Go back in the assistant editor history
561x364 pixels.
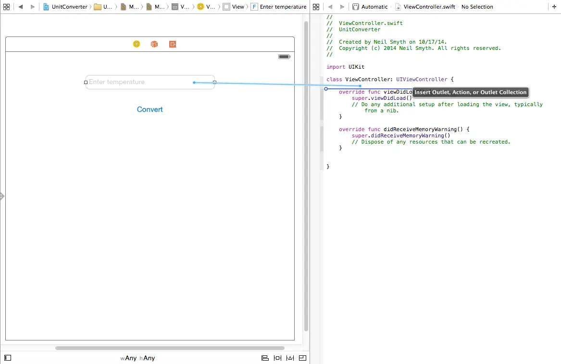click(x=330, y=7)
